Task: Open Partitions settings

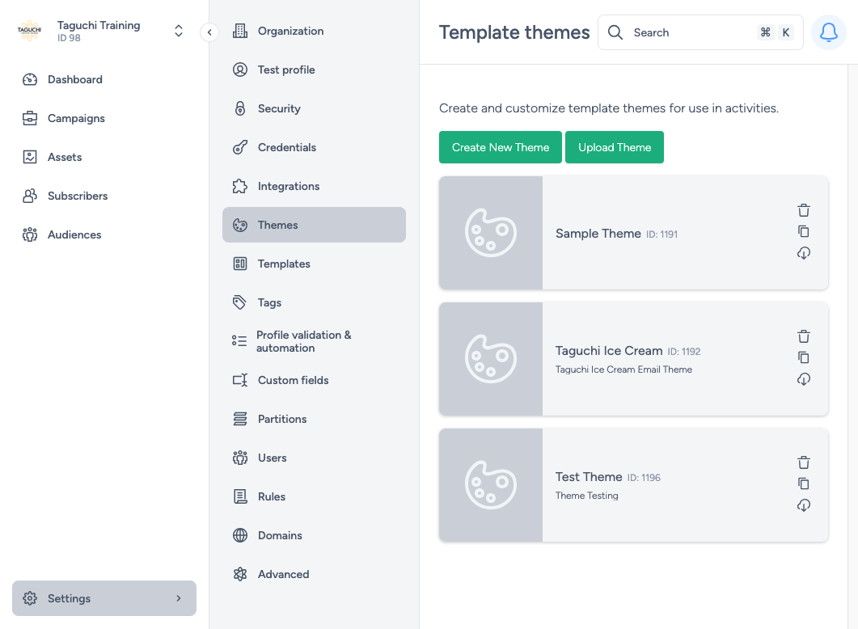Action: (x=314, y=419)
